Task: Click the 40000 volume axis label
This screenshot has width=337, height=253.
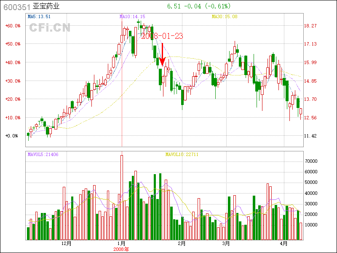Action: [x=311, y=193]
